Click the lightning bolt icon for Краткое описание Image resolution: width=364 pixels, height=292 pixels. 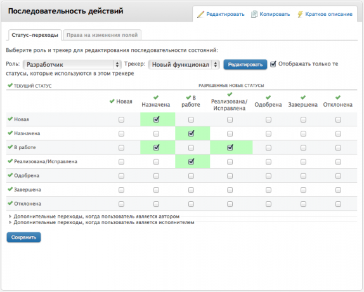(300, 14)
